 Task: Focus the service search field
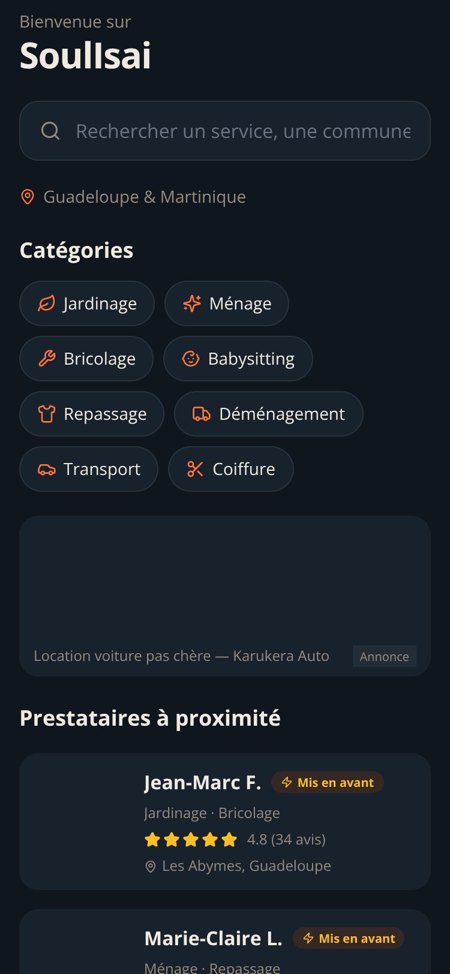225,131
